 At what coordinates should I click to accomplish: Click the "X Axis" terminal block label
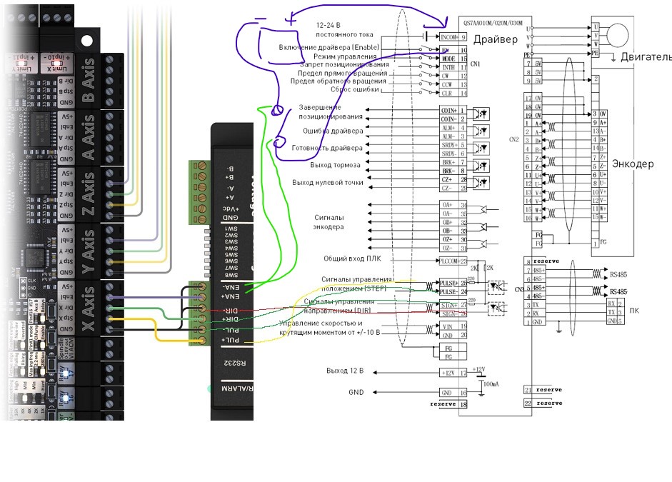point(87,308)
